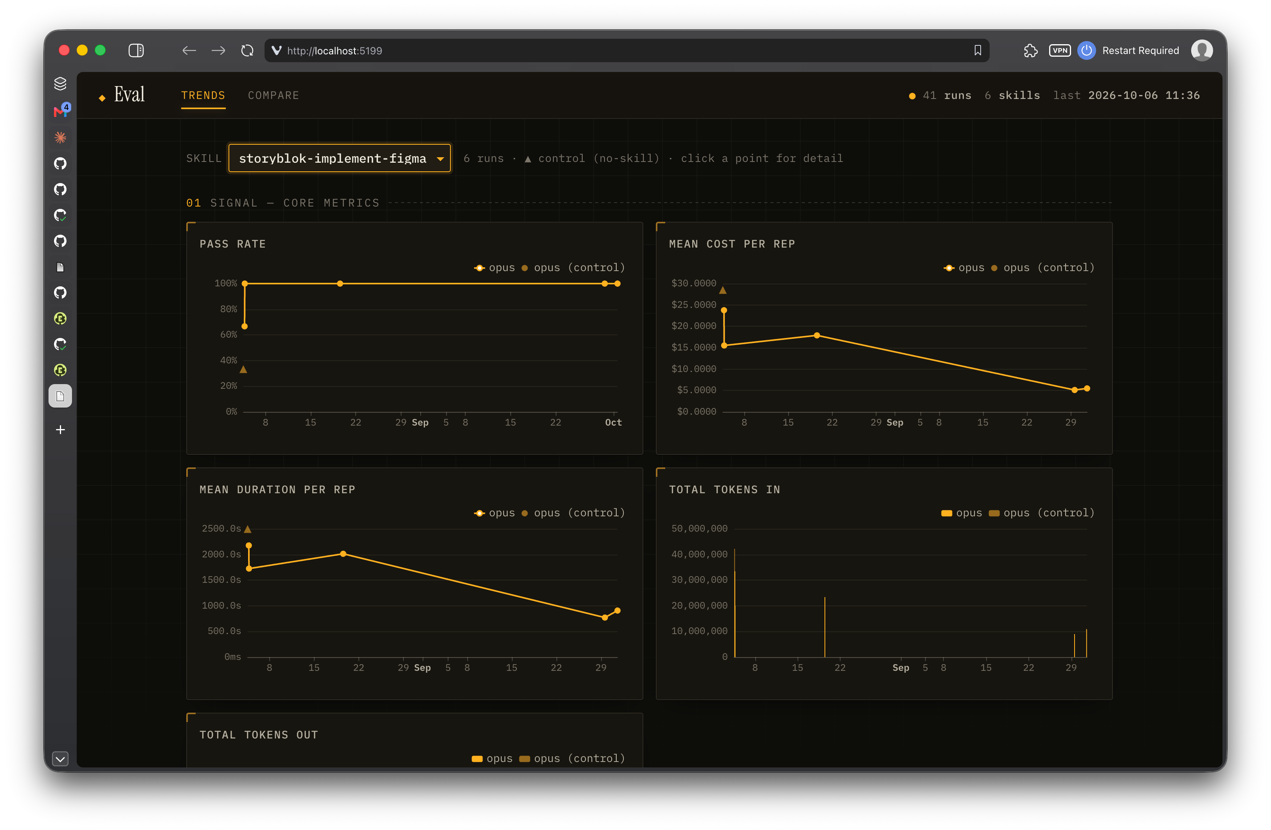Viewport: 1271px width, 830px height.
Task: Click the Eval logo diamond title
Action: (122, 95)
